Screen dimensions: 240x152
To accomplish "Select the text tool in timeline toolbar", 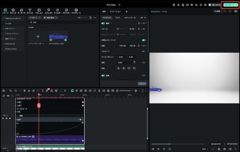I will (x=42, y=91).
